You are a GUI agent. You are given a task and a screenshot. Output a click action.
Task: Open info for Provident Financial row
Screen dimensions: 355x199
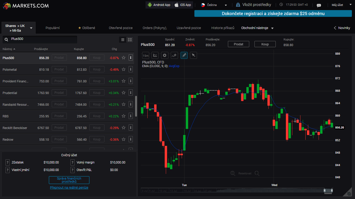[x=131, y=81]
